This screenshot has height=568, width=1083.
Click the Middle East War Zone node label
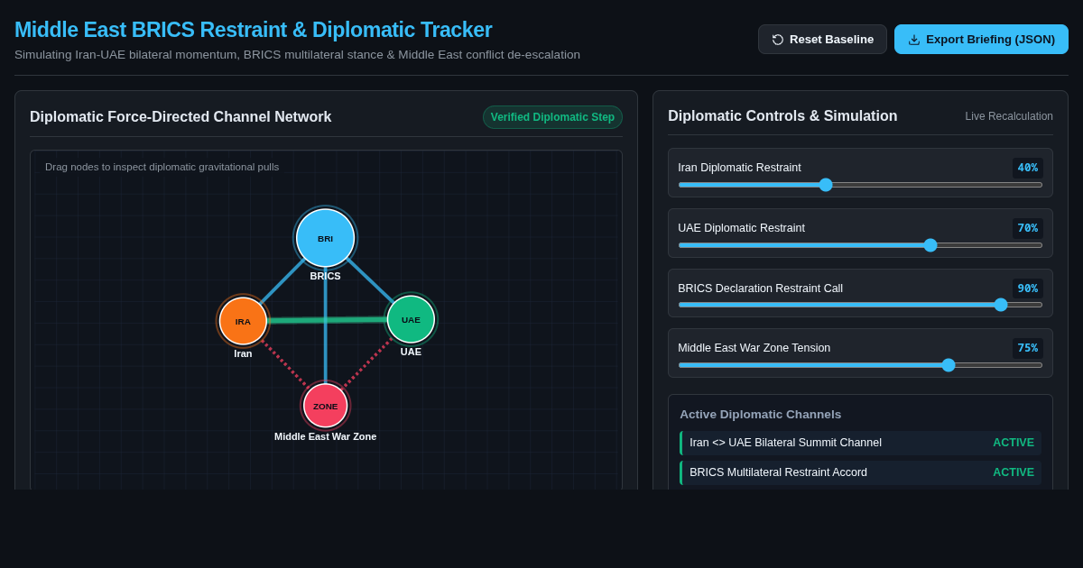pyautogui.click(x=326, y=436)
